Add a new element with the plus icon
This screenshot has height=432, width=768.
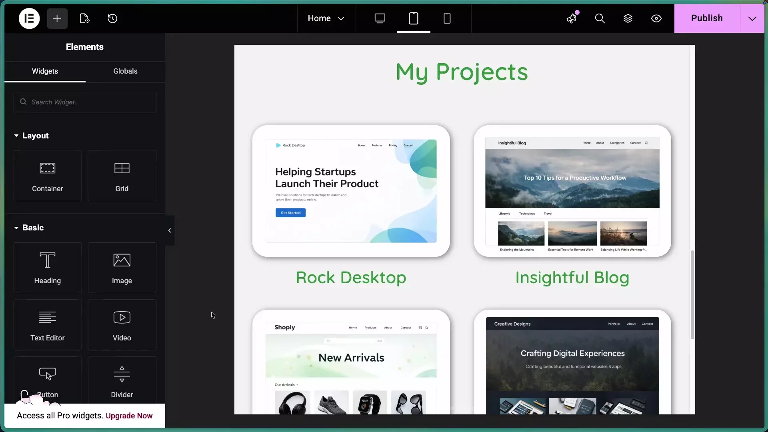tap(57, 18)
